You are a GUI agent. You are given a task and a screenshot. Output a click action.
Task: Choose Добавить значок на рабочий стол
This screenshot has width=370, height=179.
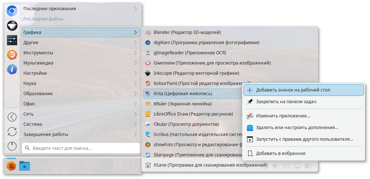point(303,90)
